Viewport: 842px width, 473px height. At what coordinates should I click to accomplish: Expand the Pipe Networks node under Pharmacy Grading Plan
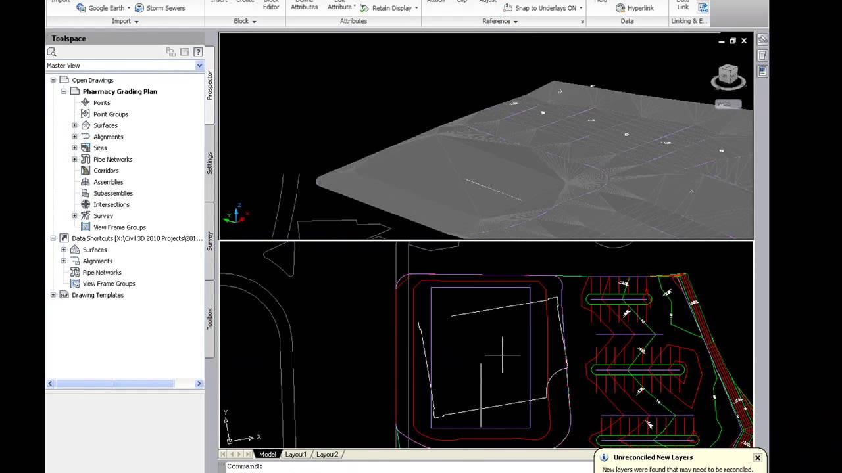tap(74, 159)
